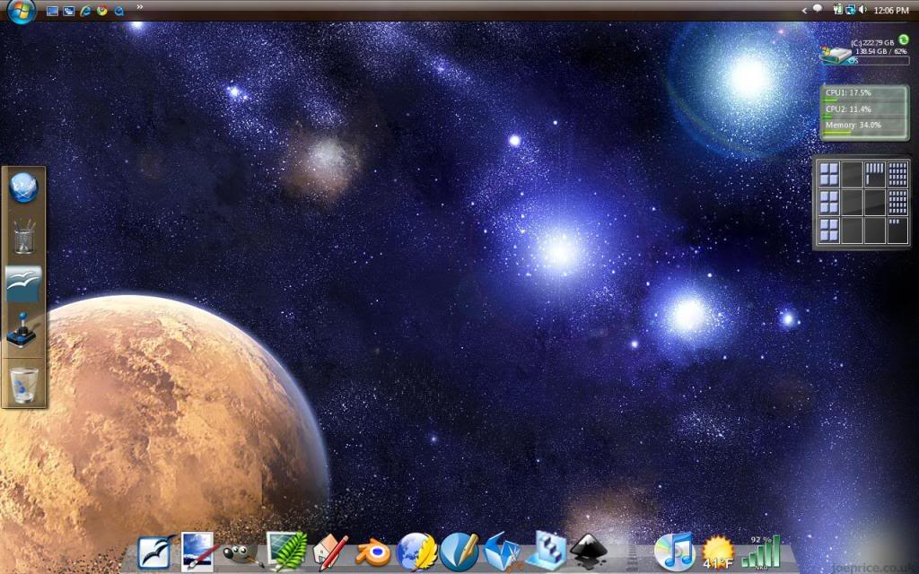The width and height of the screenshot is (919, 574).
Task: Click the CPU1: 17.5% meter
Action: point(864,94)
